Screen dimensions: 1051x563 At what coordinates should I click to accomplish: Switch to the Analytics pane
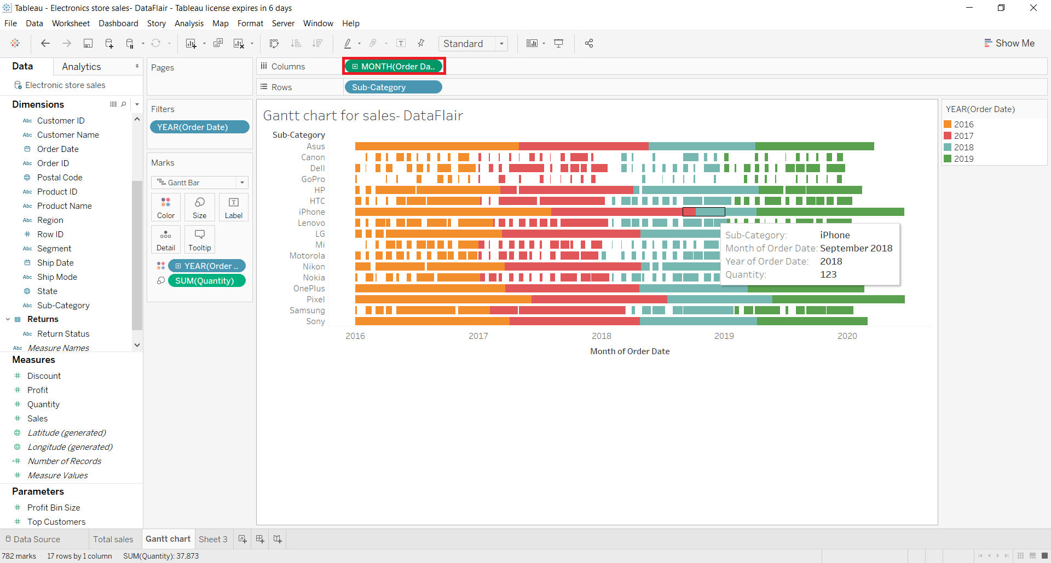click(81, 66)
